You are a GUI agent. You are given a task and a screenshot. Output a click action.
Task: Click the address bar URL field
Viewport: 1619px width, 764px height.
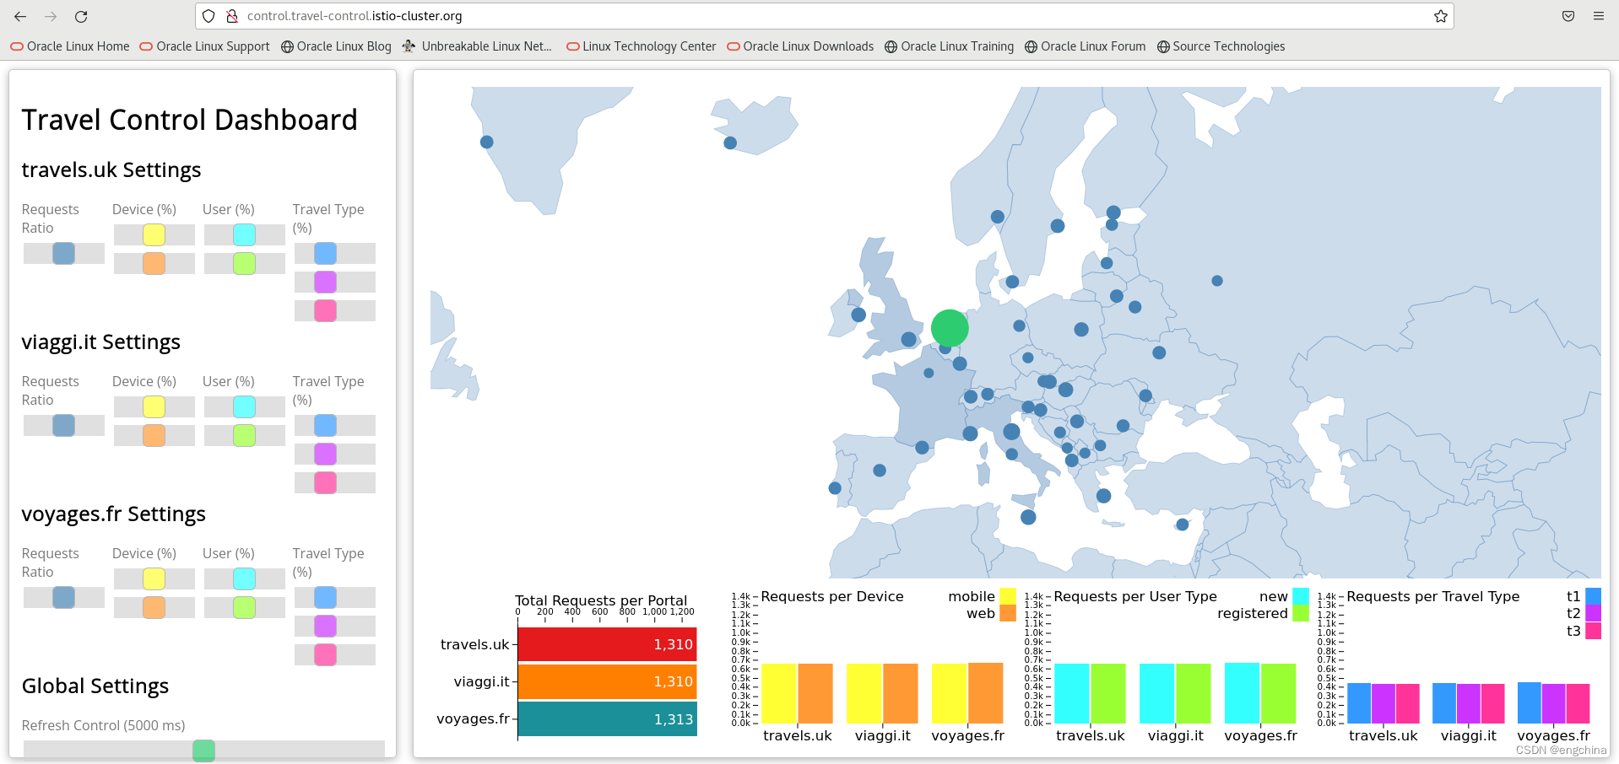click(x=824, y=16)
